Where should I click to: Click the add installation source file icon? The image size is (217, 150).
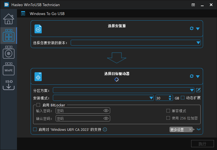click(38, 29)
